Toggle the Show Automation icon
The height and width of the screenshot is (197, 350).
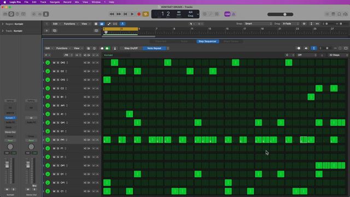point(109,24)
